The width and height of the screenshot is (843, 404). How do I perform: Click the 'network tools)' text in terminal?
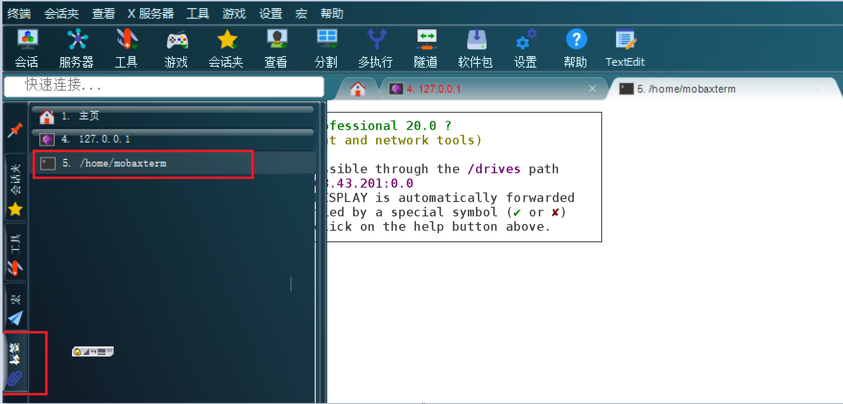pos(428,140)
